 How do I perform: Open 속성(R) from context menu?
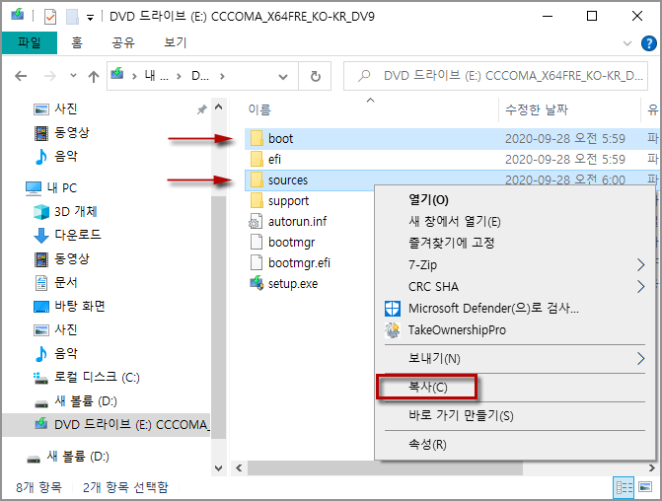pos(514,445)
